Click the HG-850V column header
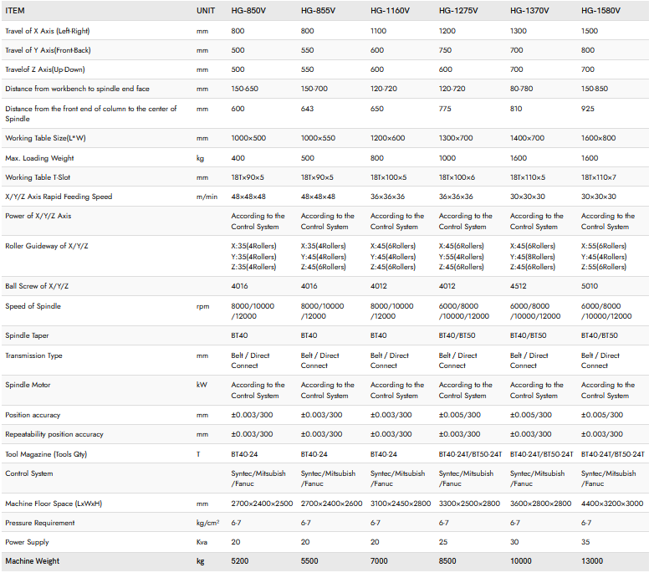The width and height of the screenshot is (654, 583). (248, 11)
